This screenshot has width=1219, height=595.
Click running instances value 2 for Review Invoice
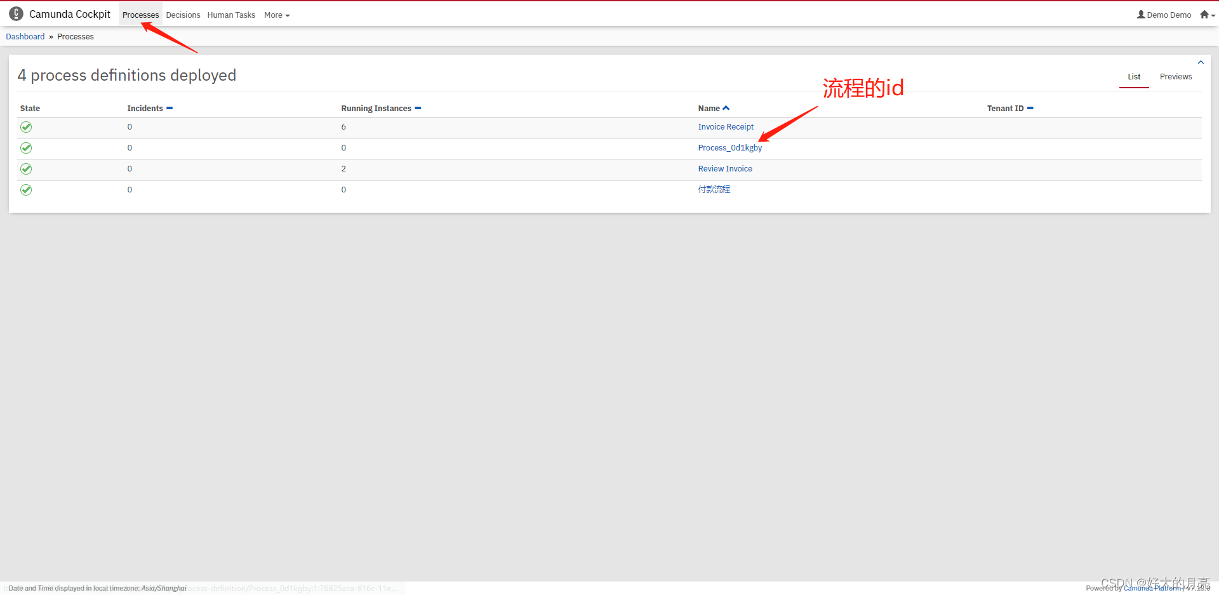pos(343,169)
